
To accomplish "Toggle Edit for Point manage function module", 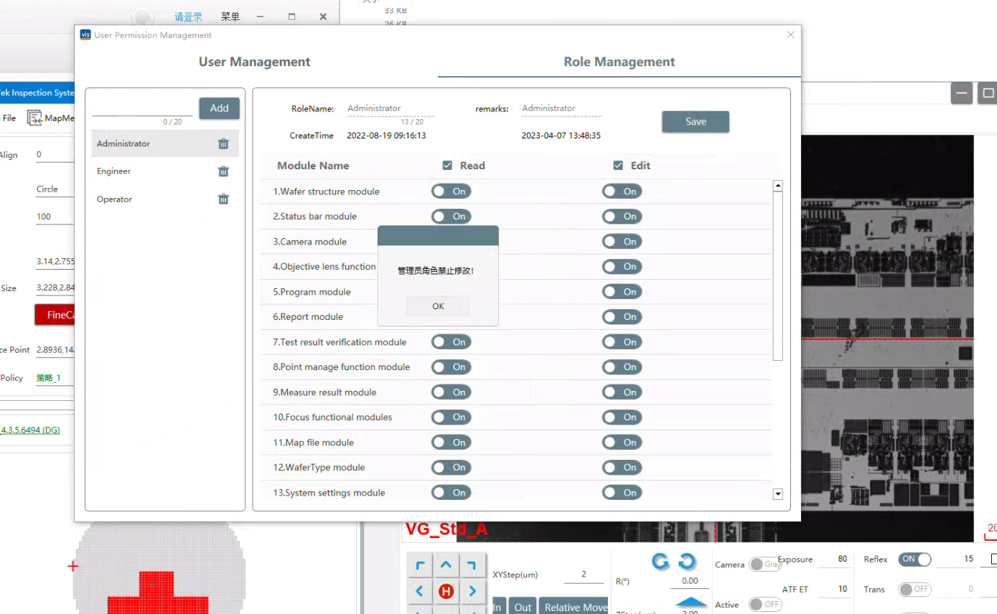I will click(x=622, y=367).
